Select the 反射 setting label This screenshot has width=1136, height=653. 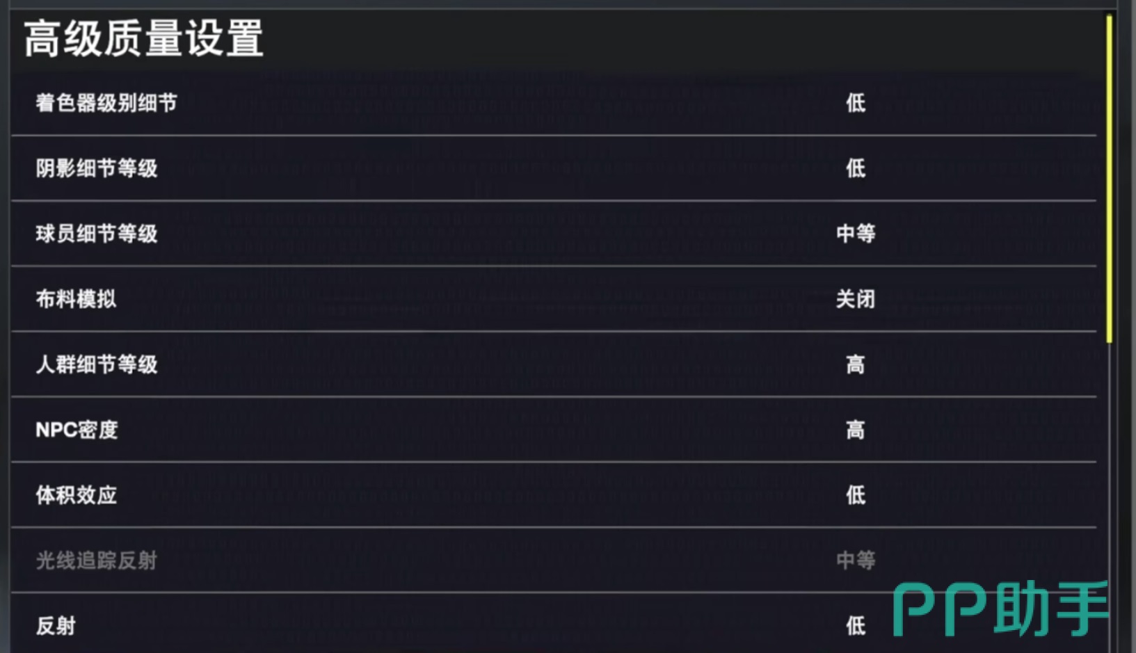(56, 626)
